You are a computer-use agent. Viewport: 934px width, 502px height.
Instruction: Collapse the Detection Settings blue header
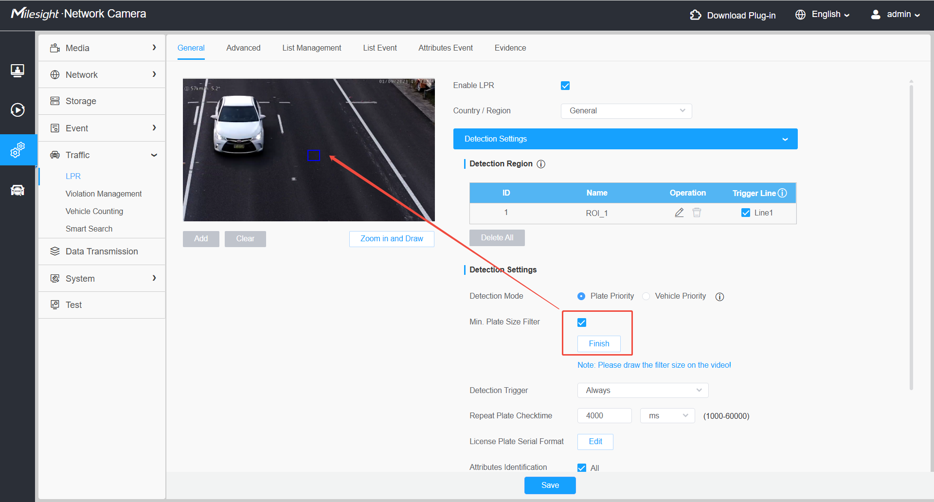[626, 139]
